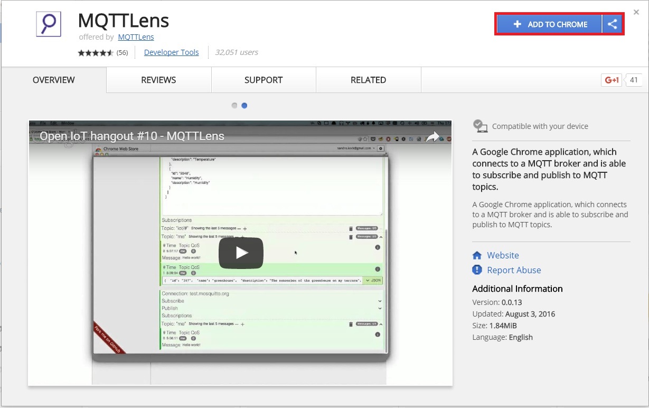Close the MQTTLens store dialog
Viewport: 649px width, 408px height.
(636, 12)
